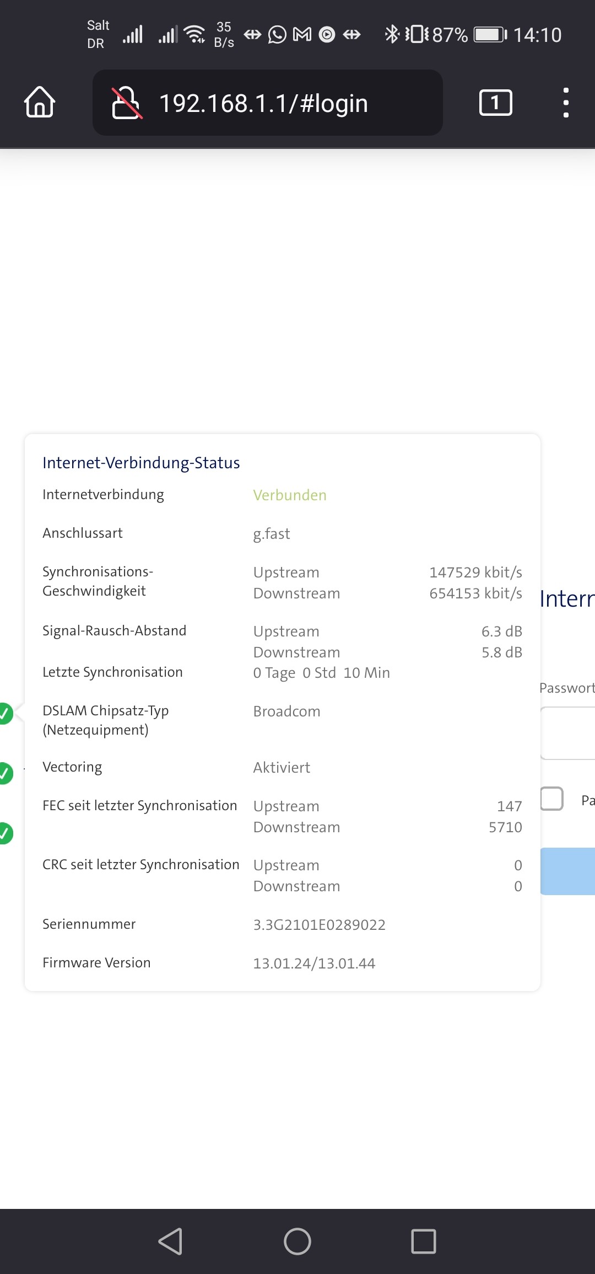Tap the 0 Tage 0 Std 10 Min value

[322, 673]
